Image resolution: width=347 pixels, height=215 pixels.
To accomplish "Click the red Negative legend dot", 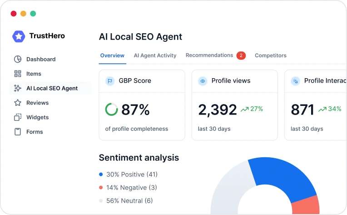I will pos(101,188).
